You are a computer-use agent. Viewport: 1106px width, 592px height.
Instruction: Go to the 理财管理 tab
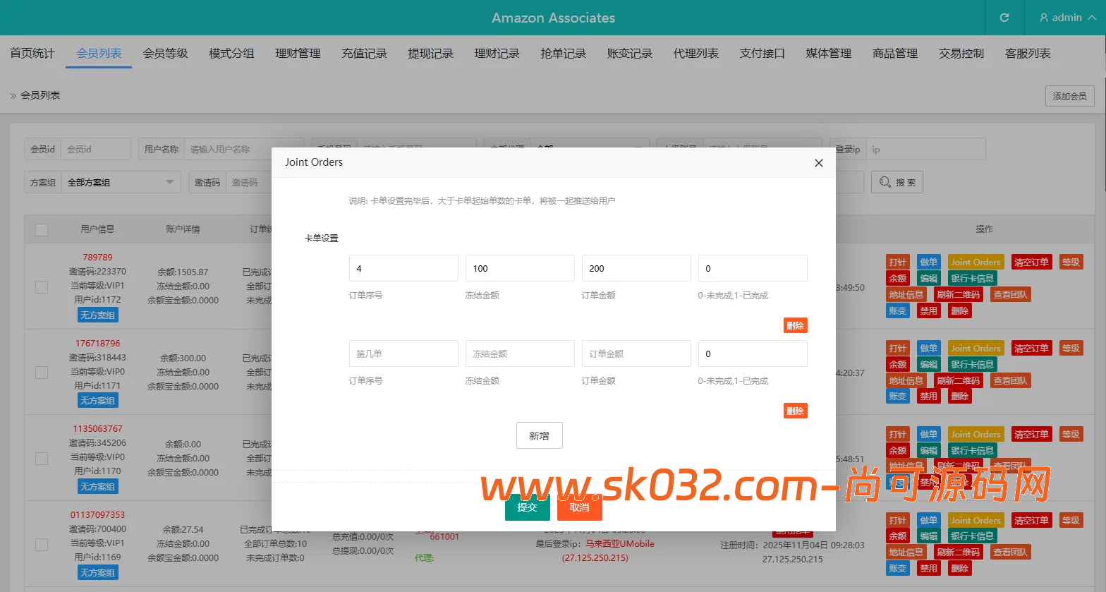(x=298, y=54)
